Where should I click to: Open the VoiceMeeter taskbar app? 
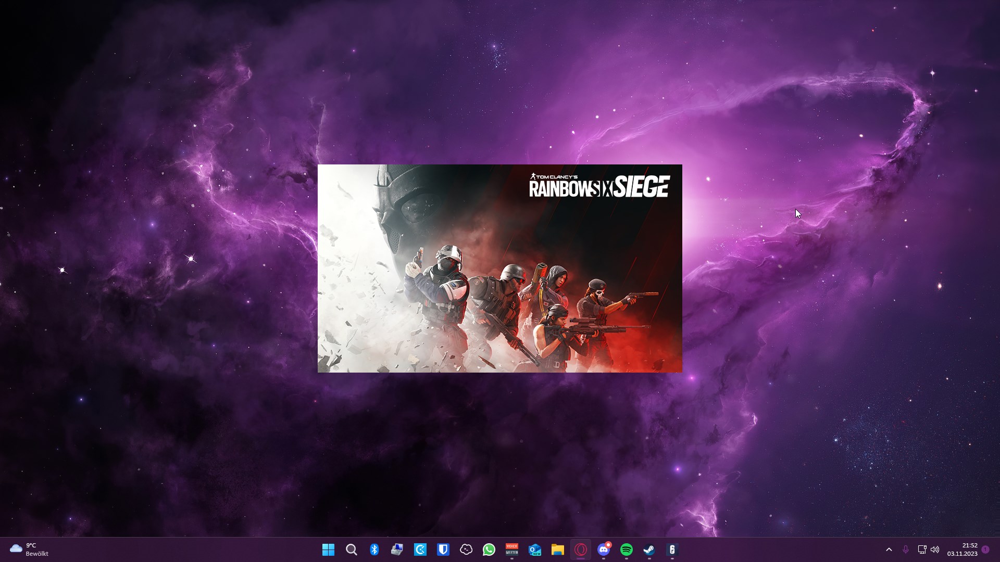(x=512, y=550)
